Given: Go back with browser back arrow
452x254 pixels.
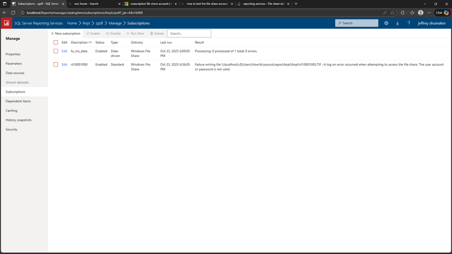Looking at the screenshot, I should pos(5,13).
